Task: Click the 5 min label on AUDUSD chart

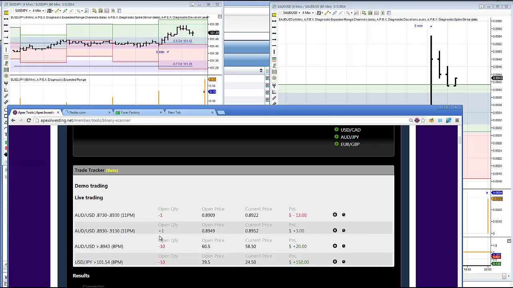Action: (418, 26)
